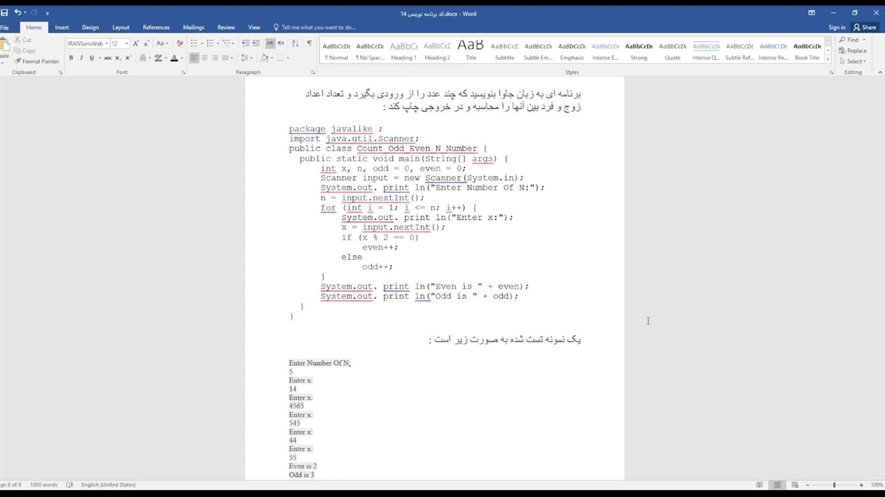The width and height of the screenshot is (885, 497).
Task: Click the Sort A-Z icon
Action: click(295, 43)
